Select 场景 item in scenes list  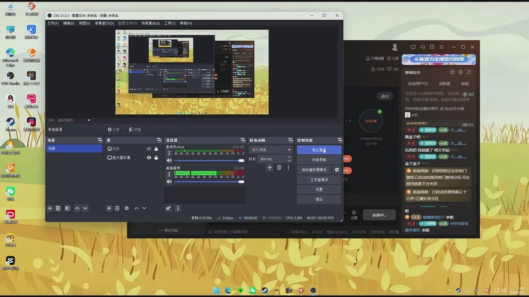(74, 148)
